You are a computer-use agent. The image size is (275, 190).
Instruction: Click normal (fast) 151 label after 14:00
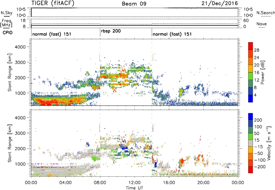click(x=172, y=34)
